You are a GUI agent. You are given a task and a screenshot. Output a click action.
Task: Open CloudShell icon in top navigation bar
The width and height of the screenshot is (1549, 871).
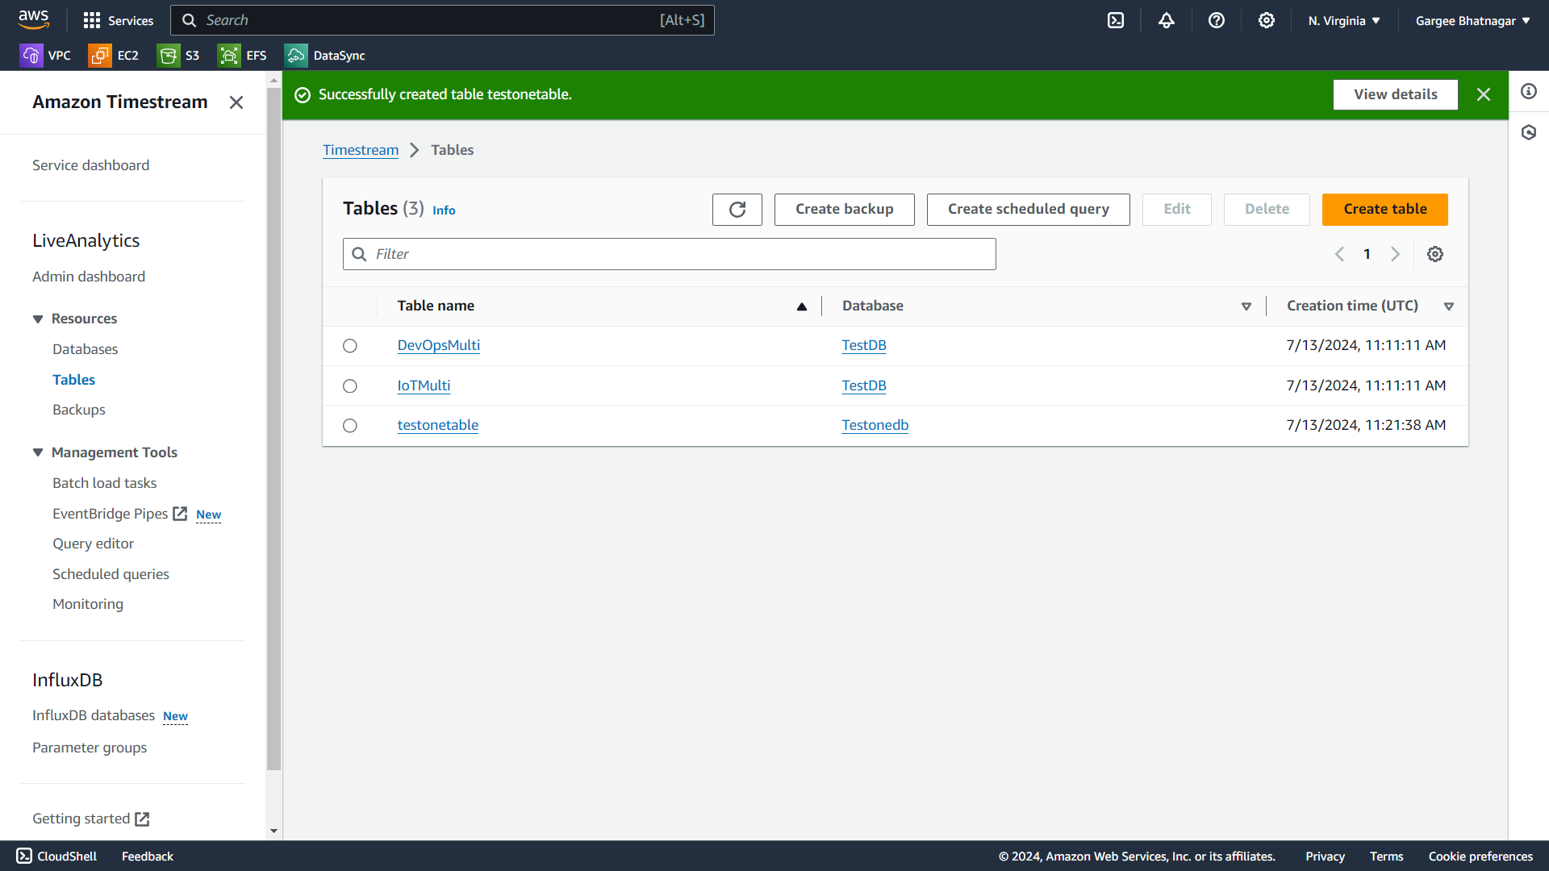pos(1116,21)
